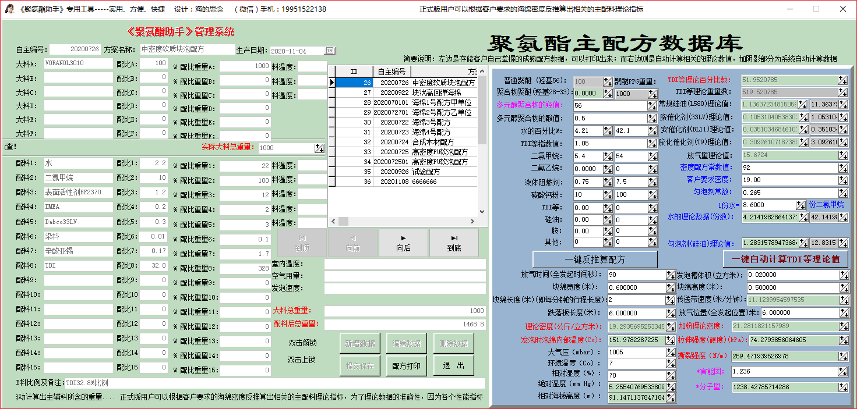Select row 32 合成木材配方 in table
857x409 pixels.
tap(407, 142)
